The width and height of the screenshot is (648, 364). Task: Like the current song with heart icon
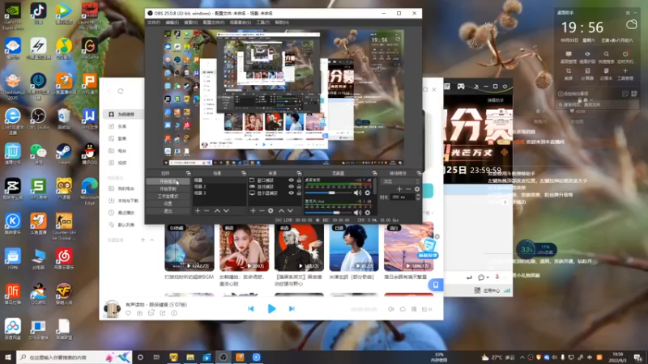pos(129,313)
